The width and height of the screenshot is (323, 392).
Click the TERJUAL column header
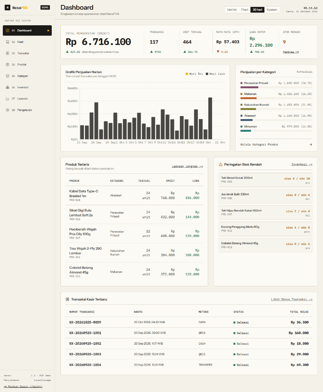pos(144,181)
